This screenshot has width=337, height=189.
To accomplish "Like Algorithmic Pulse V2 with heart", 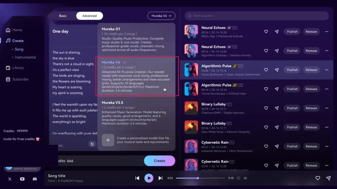I will pyautogui.click(x=266, y=89).
